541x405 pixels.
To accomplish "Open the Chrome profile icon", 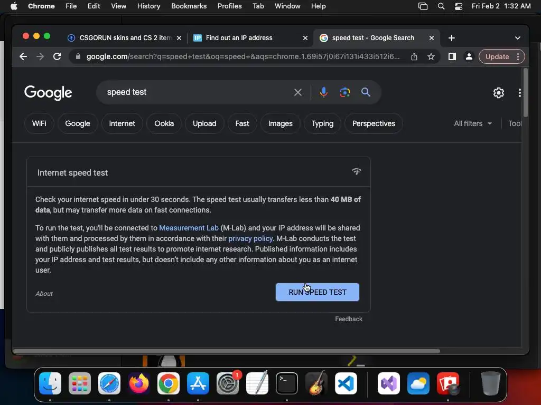I will tap(469, 56).
